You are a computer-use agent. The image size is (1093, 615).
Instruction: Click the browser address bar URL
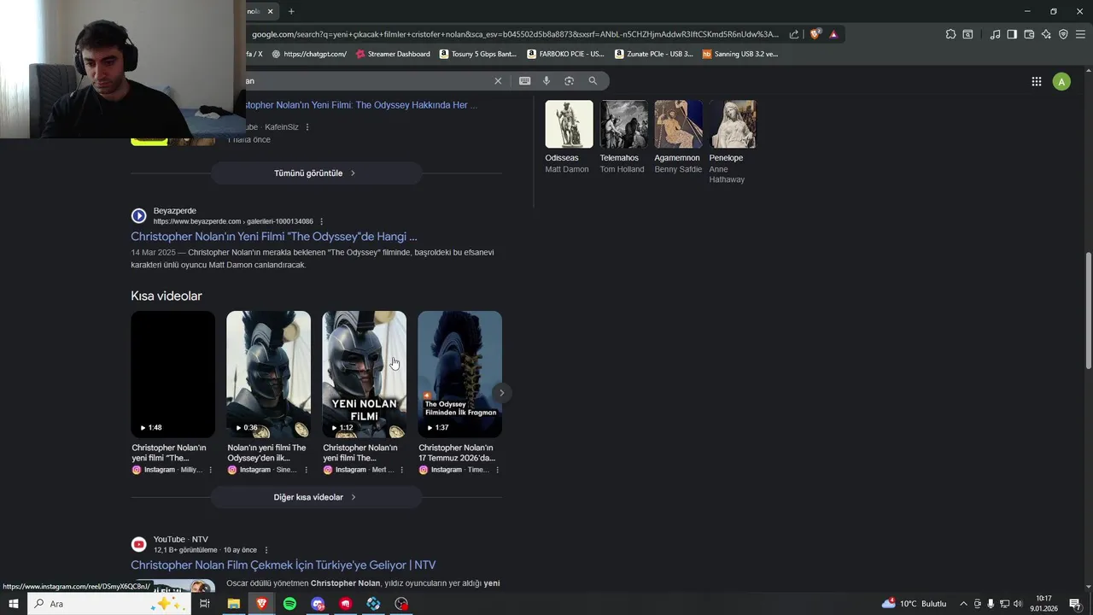(x=515, y=34)
